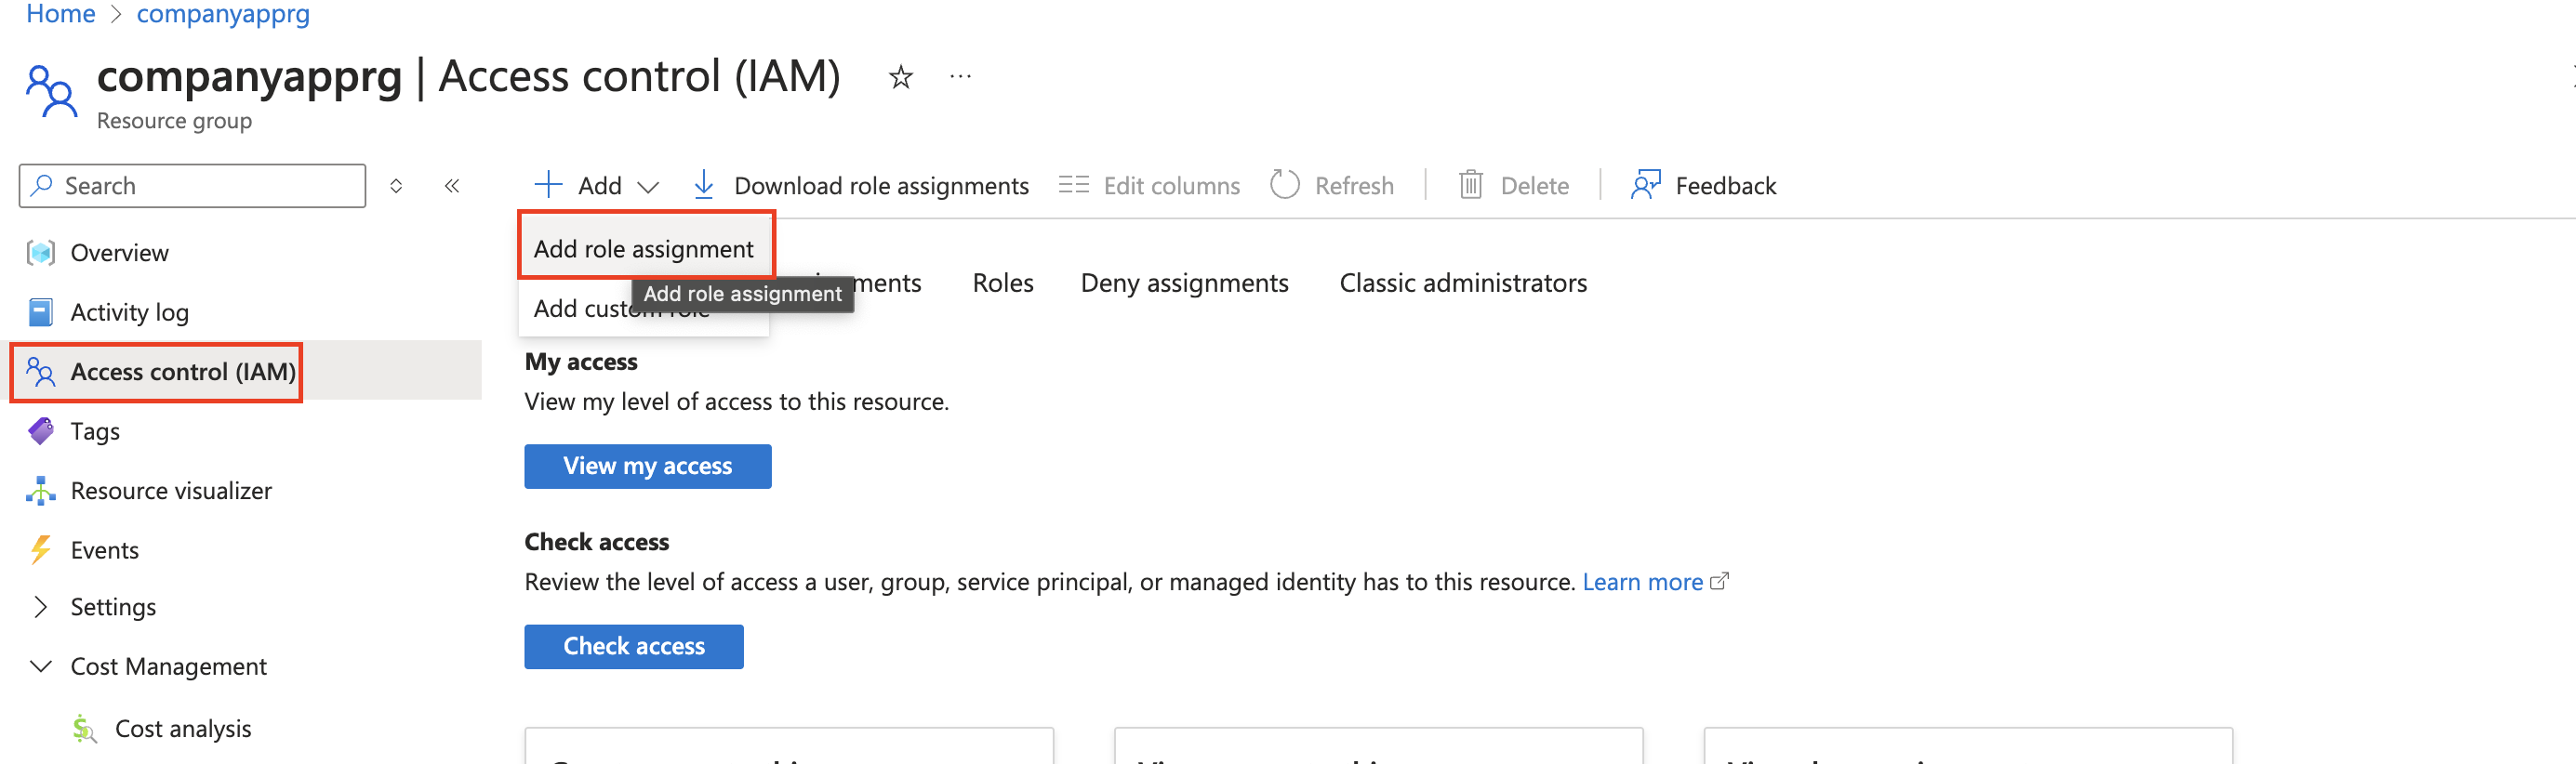Click the purple Tags icon

click(41, 431)
